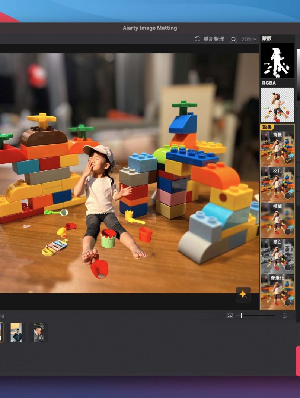The width and height of the screenshot is (300, 398).
Task: Select the 背景 effect preview
Action: [x=277, y=148]
